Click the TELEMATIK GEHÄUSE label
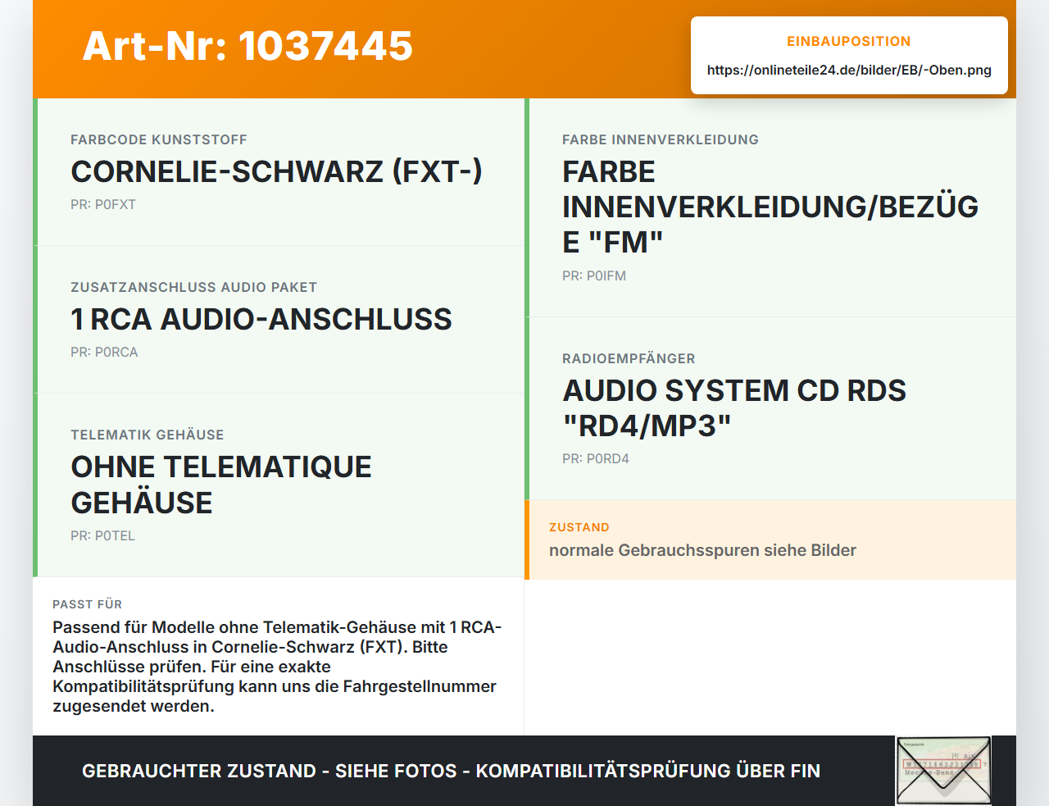The width and height of the screenshot is (1049, 806). pos(148,435)
